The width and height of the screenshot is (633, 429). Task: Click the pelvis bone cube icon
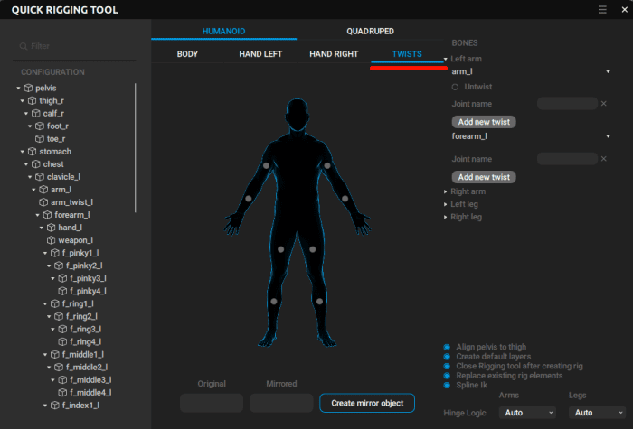(28, 88)
